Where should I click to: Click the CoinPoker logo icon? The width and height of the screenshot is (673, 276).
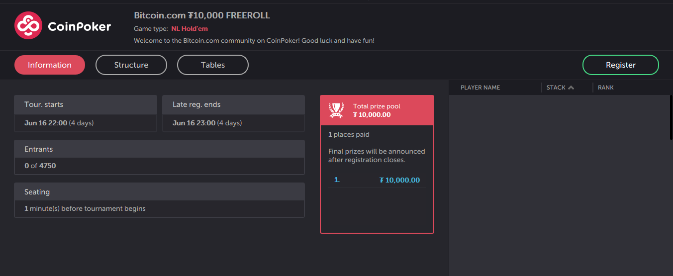click(x=28, y=25)
